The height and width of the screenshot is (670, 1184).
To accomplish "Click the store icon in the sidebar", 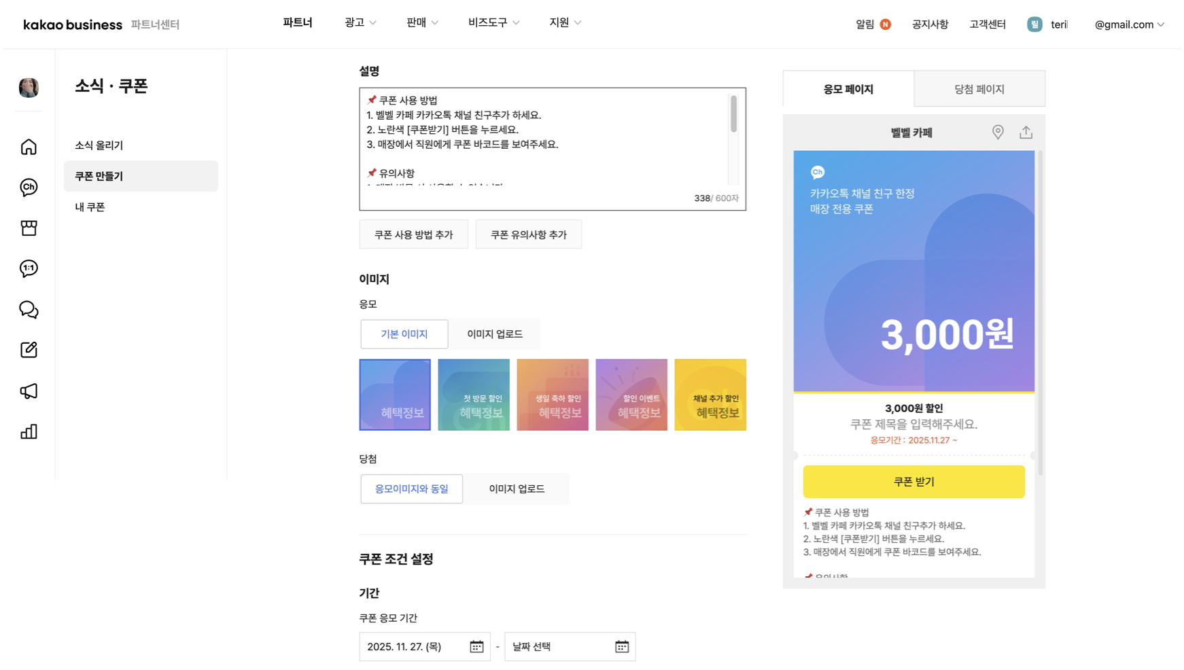I will (29, 228).
